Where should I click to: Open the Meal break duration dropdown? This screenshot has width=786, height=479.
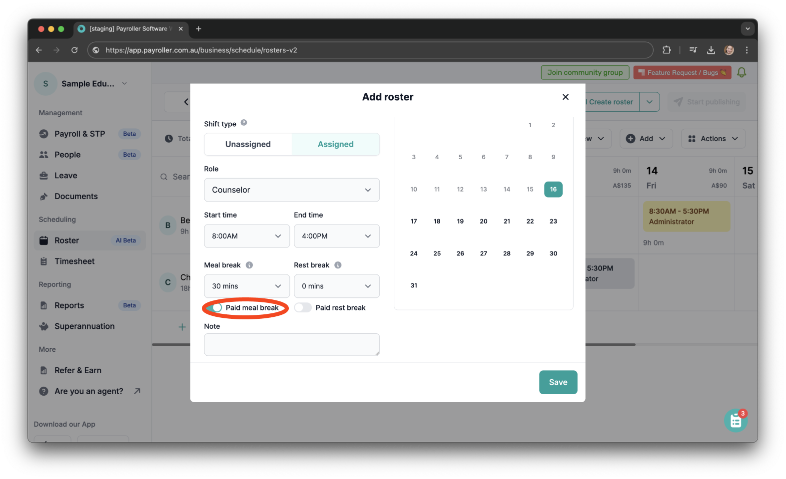point(247,286)
